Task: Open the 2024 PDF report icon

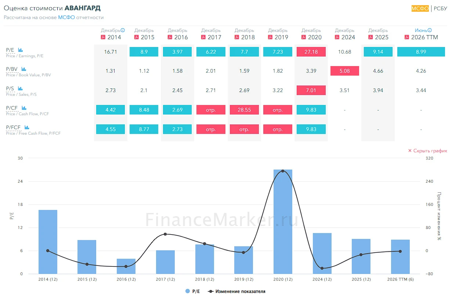Action: pyautogui.click(x=337, y=37)
